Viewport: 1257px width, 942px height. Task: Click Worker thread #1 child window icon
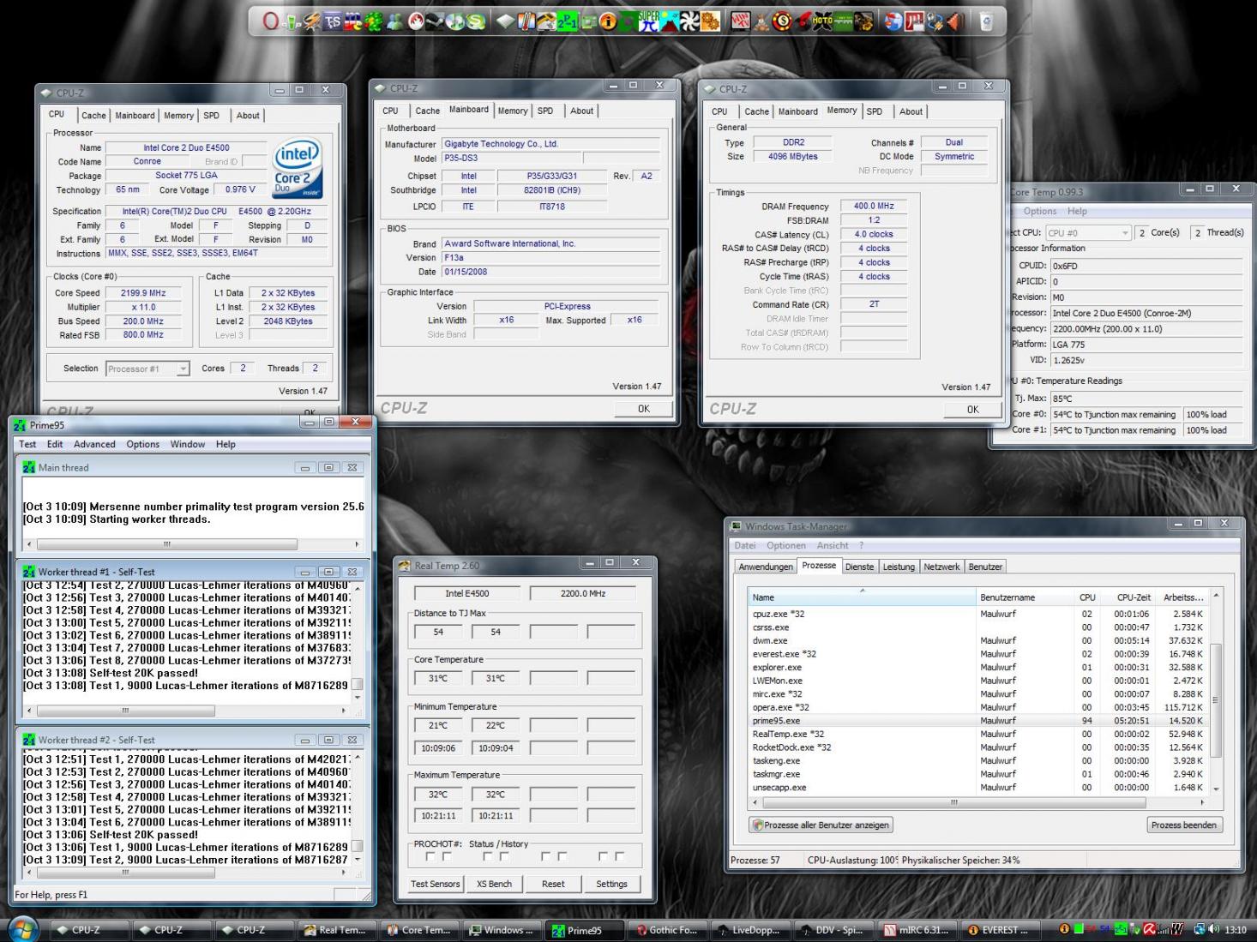click(29, 572)
